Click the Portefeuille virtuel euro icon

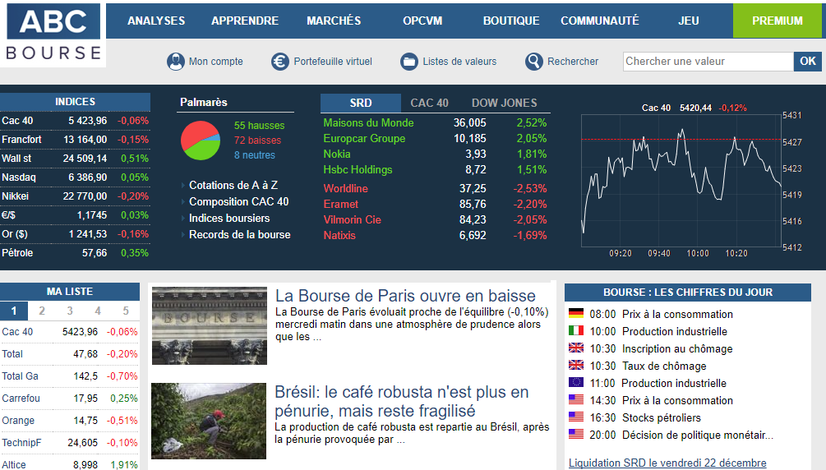click(280, 62)
